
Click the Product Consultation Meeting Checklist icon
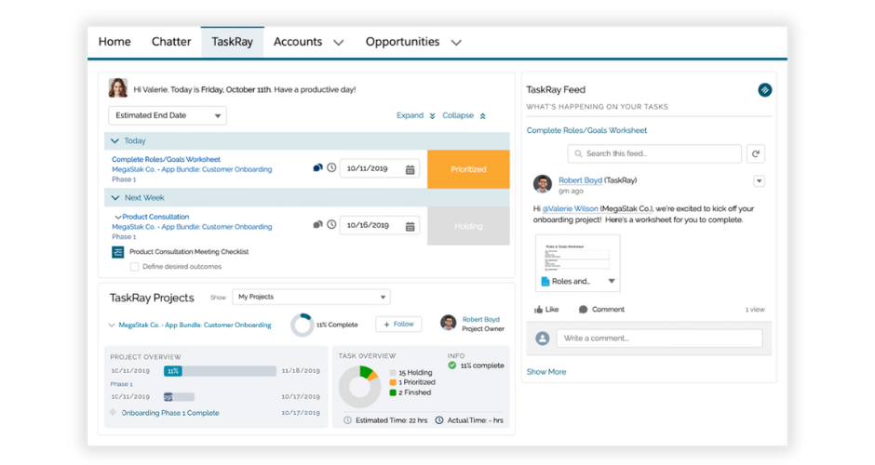tap(117, 252)
